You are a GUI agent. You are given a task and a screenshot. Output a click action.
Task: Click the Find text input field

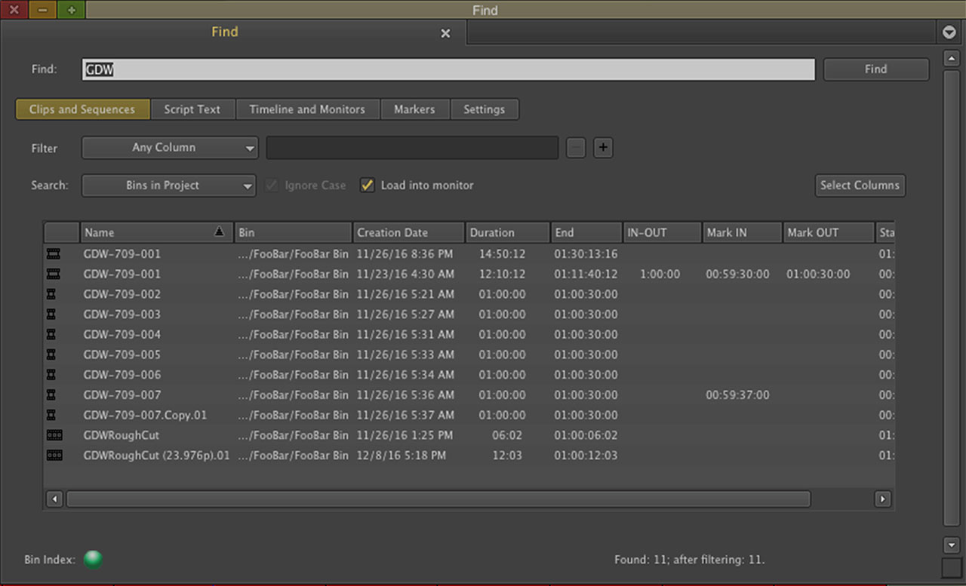448,69
